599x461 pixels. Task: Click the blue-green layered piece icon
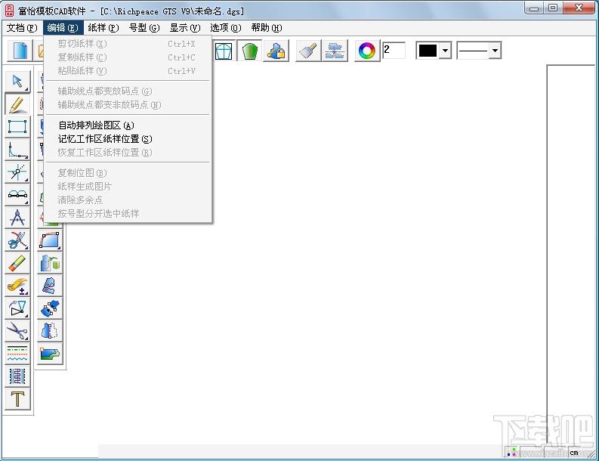coord(50,353)
